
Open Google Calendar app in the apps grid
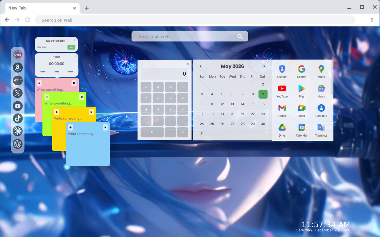click(302, 130)
